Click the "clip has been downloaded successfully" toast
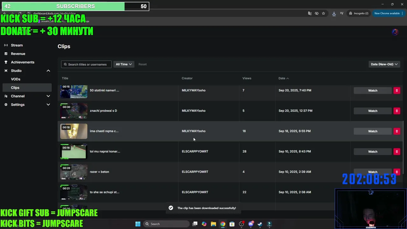 click(203, 208)
